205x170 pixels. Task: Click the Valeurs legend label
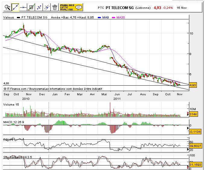[9, 17]
